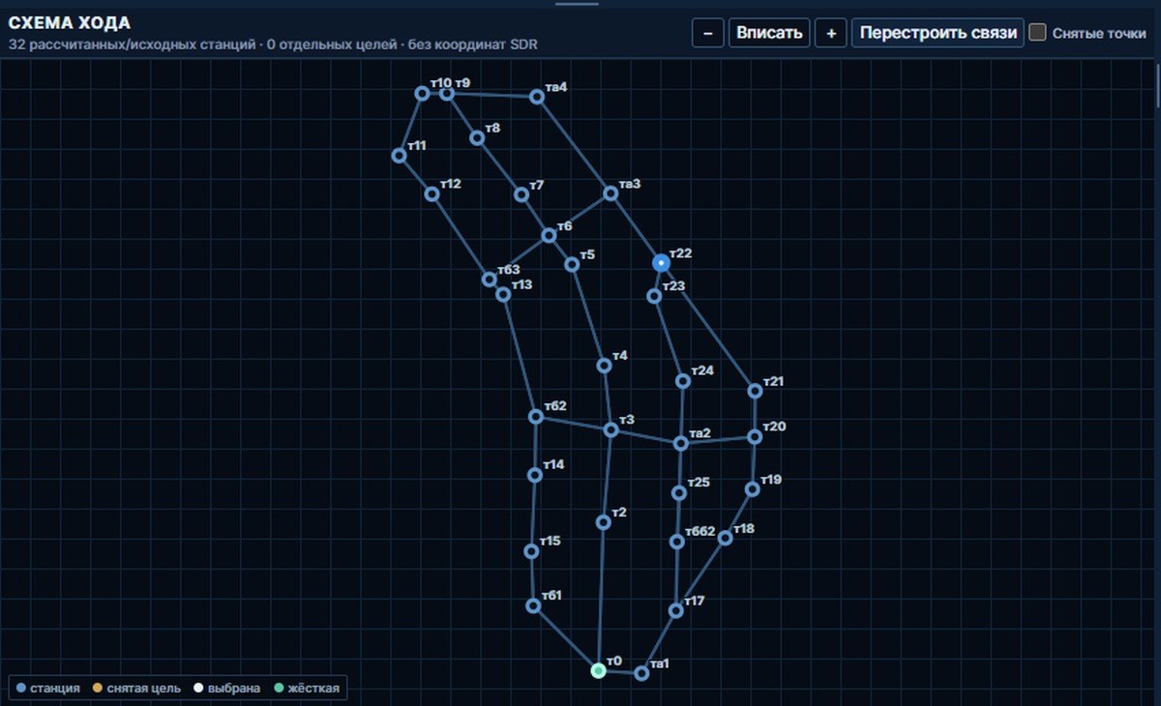Click the снятая цель legend entry
This screenshot has width=1161, height=706.
point(137,689)
